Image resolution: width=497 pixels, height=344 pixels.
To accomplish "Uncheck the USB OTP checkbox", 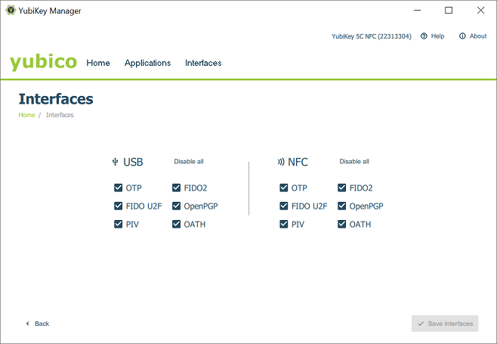I will [x=118, y=187].
